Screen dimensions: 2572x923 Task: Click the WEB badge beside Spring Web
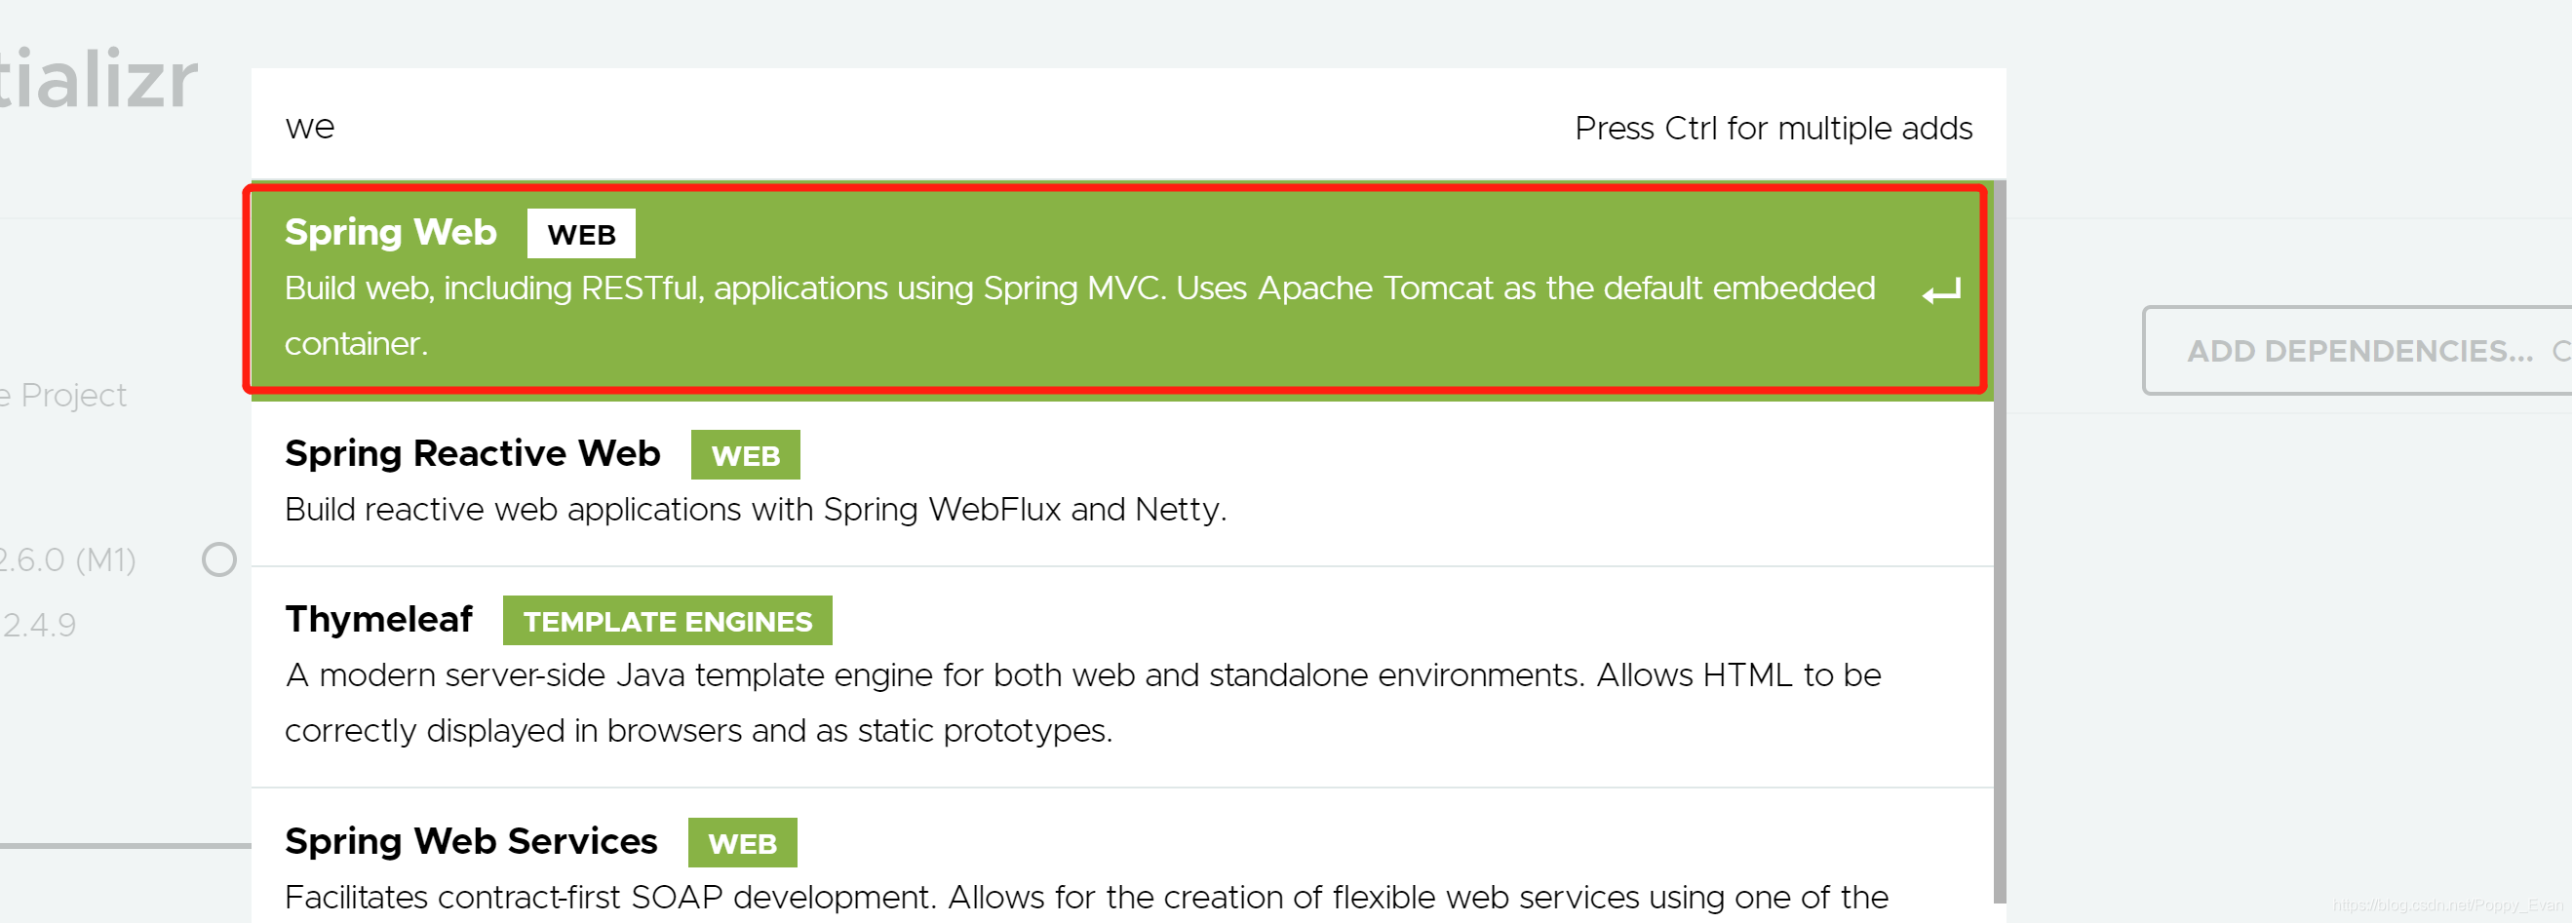[x=580, y=235]
